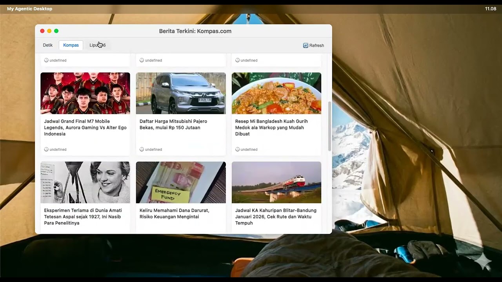
Task: Open Daftar Harga Mitsubishi Pajero Bekas headline
Action: [173, 125]
